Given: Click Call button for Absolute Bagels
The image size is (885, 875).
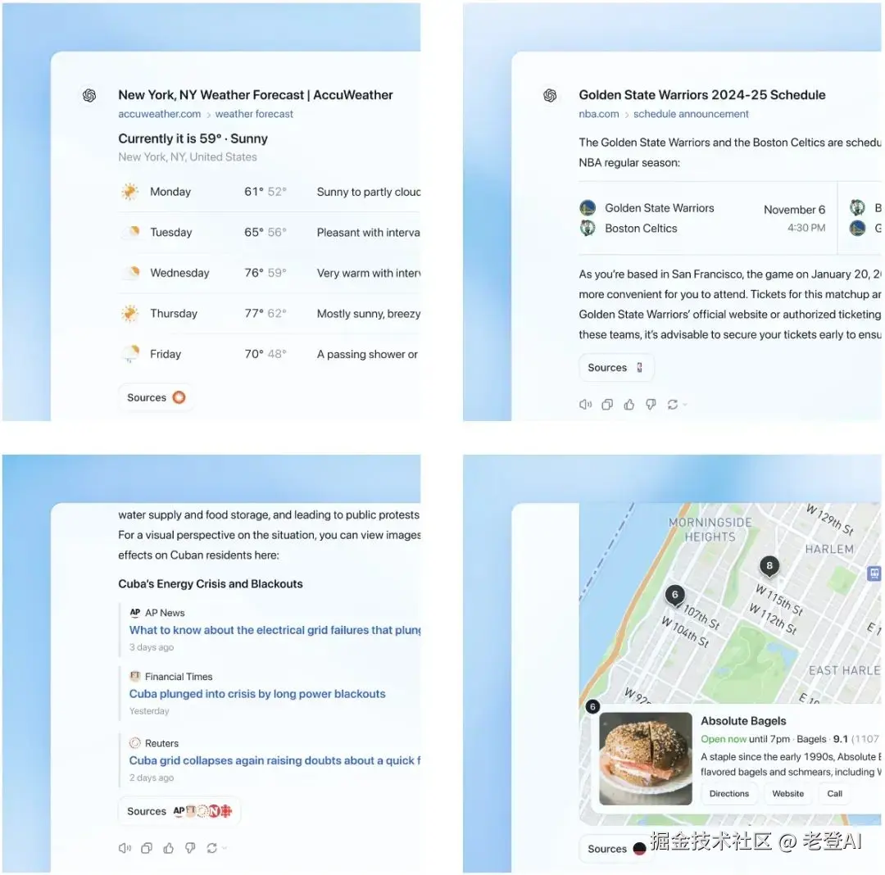Looking at the screenshot, I should point(835,794).
